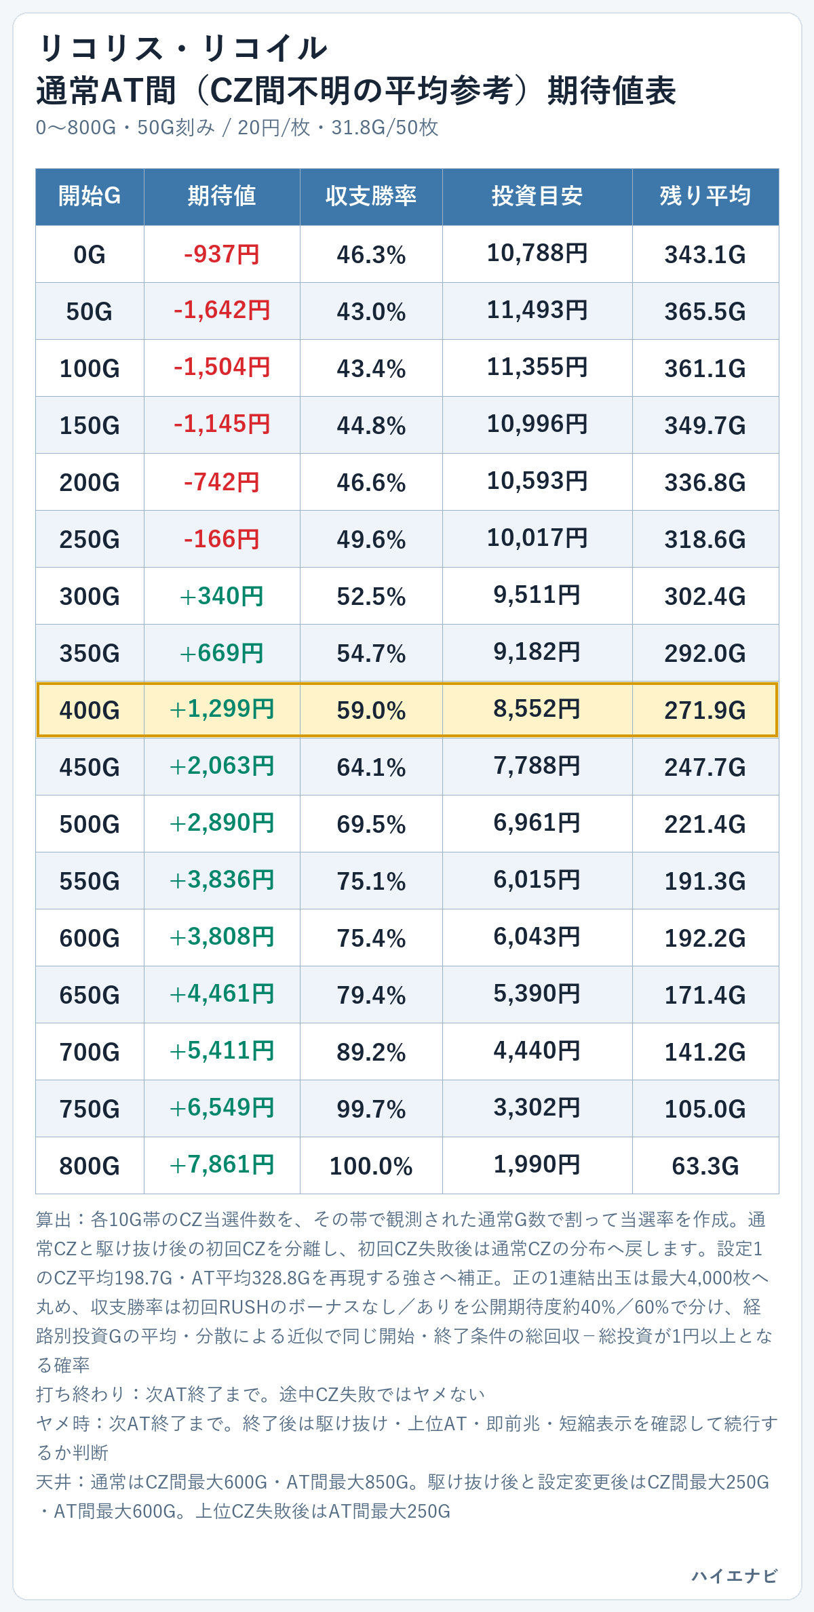The width and height of the screenshot is (814, 1612).
Task: Select the +2,063円 expected value cell
Action: 222,767
